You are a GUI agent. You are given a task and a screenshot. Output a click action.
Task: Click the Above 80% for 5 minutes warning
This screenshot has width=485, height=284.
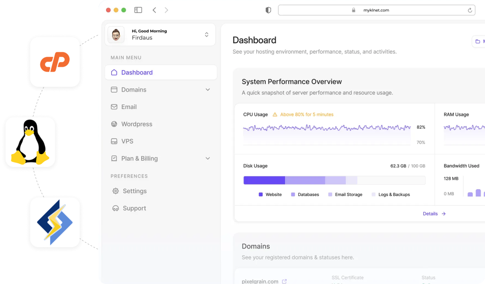(x=307, y=115)
